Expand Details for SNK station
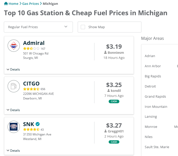 point(13,151)
